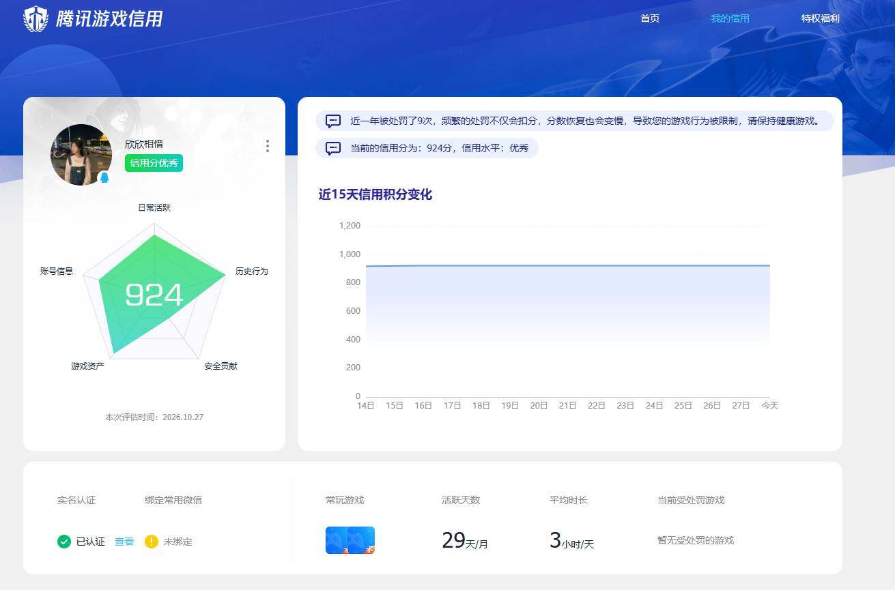The width and height of the screenshot is (895, 590).
Task: Click the 常玩游戏 label
Action: click(x=345, y=500)
